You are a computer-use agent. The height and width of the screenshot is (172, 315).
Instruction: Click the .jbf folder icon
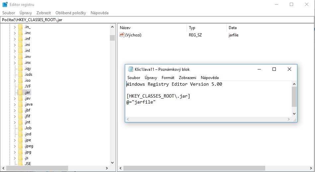20,110
